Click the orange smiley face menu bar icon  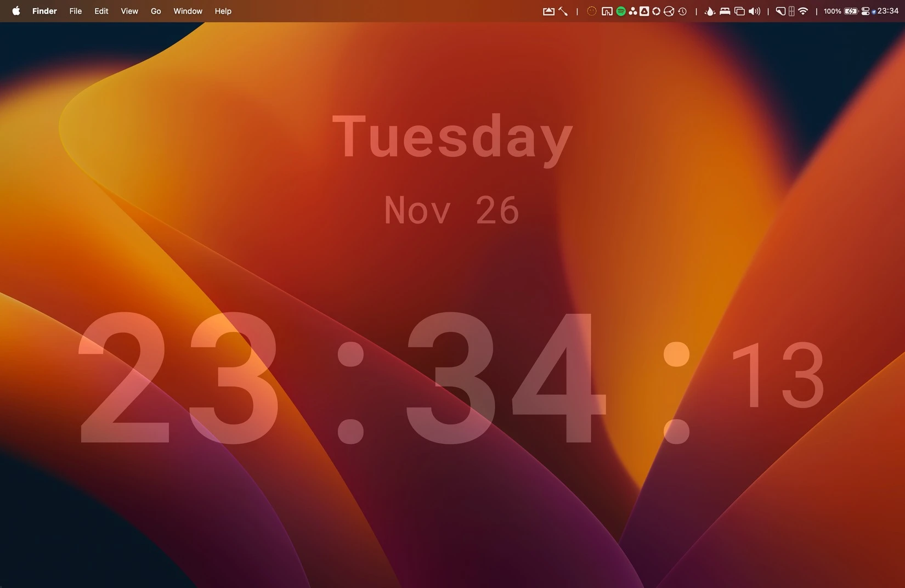(592, 11)
